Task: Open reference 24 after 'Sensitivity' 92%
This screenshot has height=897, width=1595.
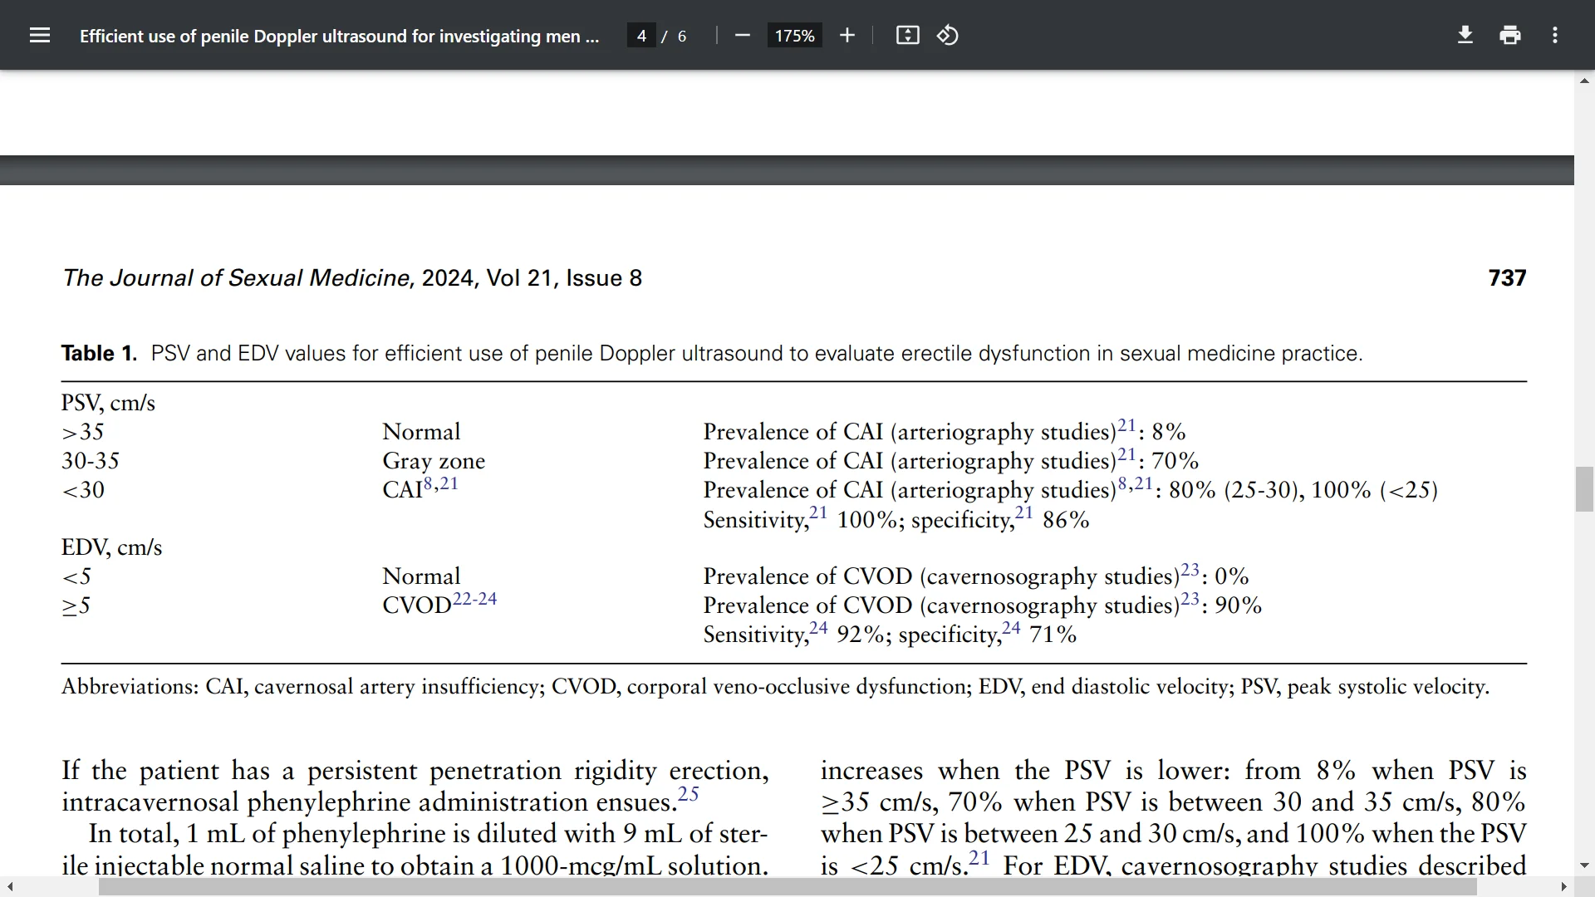Action: pyautogui.click(x=819, y=628)
